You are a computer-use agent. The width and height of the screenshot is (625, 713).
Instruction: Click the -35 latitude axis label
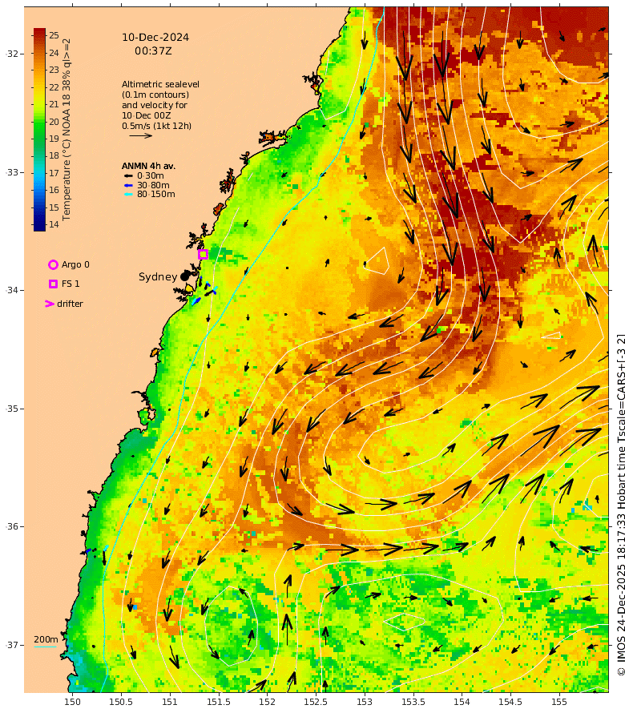click(12, 409)
